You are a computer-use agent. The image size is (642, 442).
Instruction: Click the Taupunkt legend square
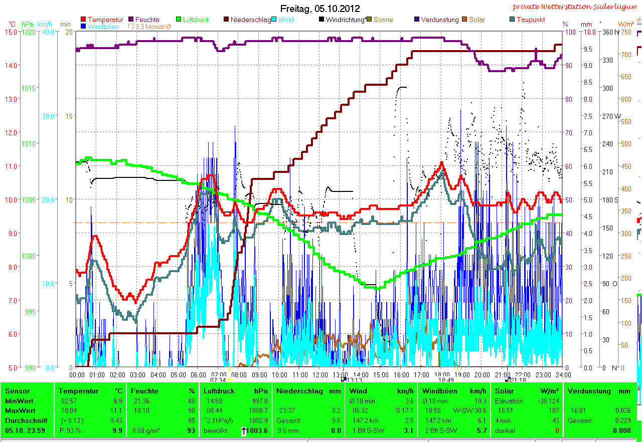point(512,20)
